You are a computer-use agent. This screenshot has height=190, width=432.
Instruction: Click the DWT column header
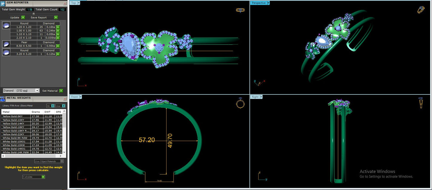coord(49,112)
